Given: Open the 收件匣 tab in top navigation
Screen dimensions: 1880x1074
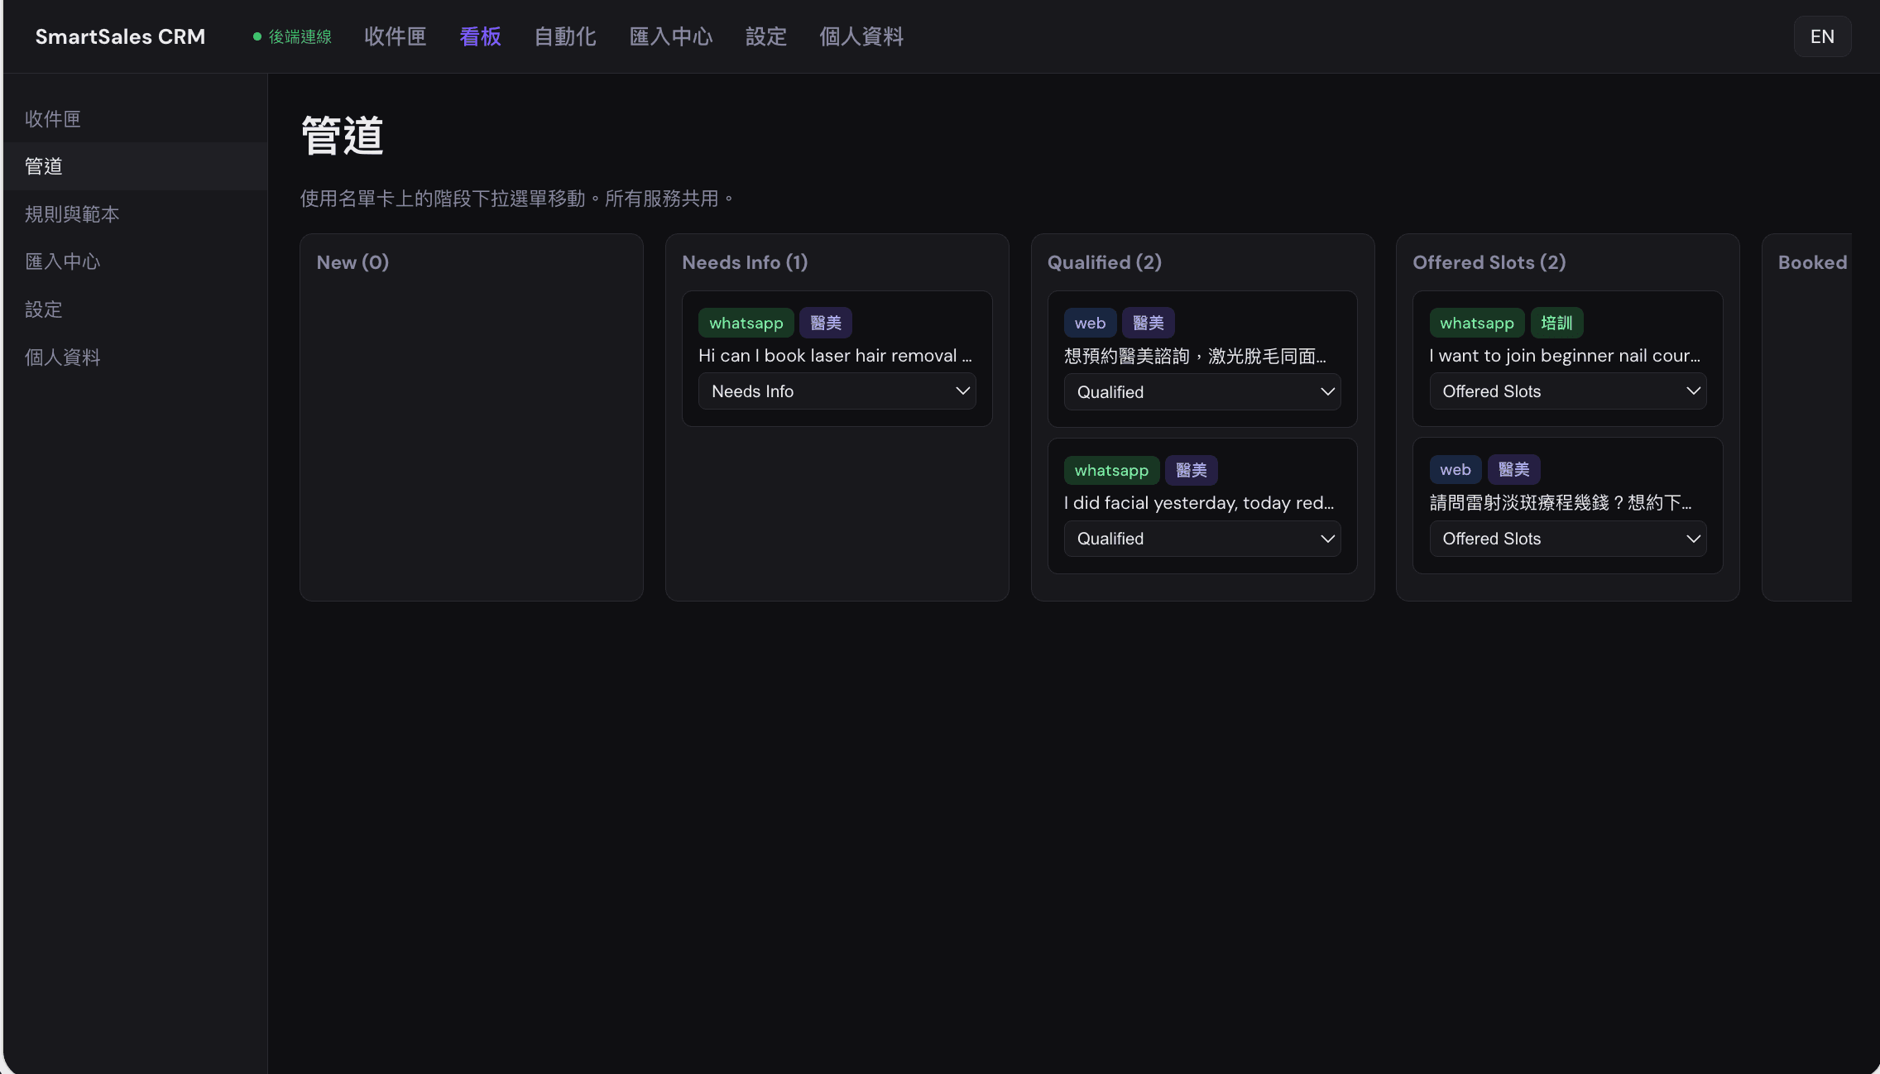Looking at the screenshot, I should coord(395,36).
